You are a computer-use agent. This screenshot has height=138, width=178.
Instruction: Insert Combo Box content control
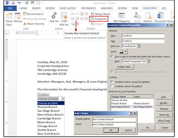77,19
